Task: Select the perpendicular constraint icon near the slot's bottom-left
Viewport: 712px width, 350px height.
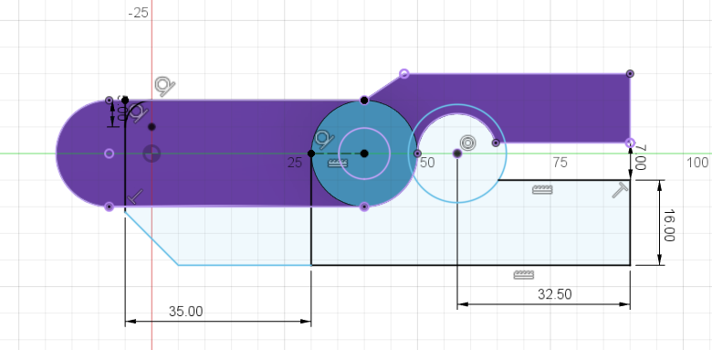Action: [x=135, y=196]
